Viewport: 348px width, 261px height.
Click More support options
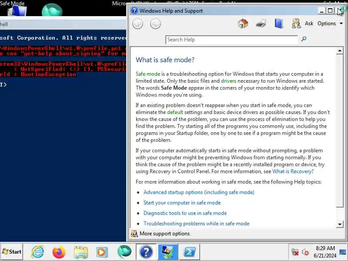165,234
